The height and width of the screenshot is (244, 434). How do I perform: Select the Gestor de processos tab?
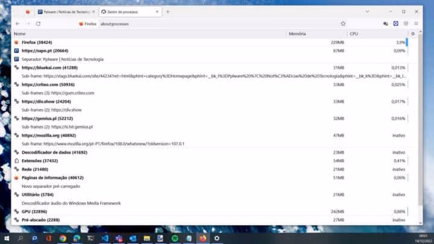point(130,12)
